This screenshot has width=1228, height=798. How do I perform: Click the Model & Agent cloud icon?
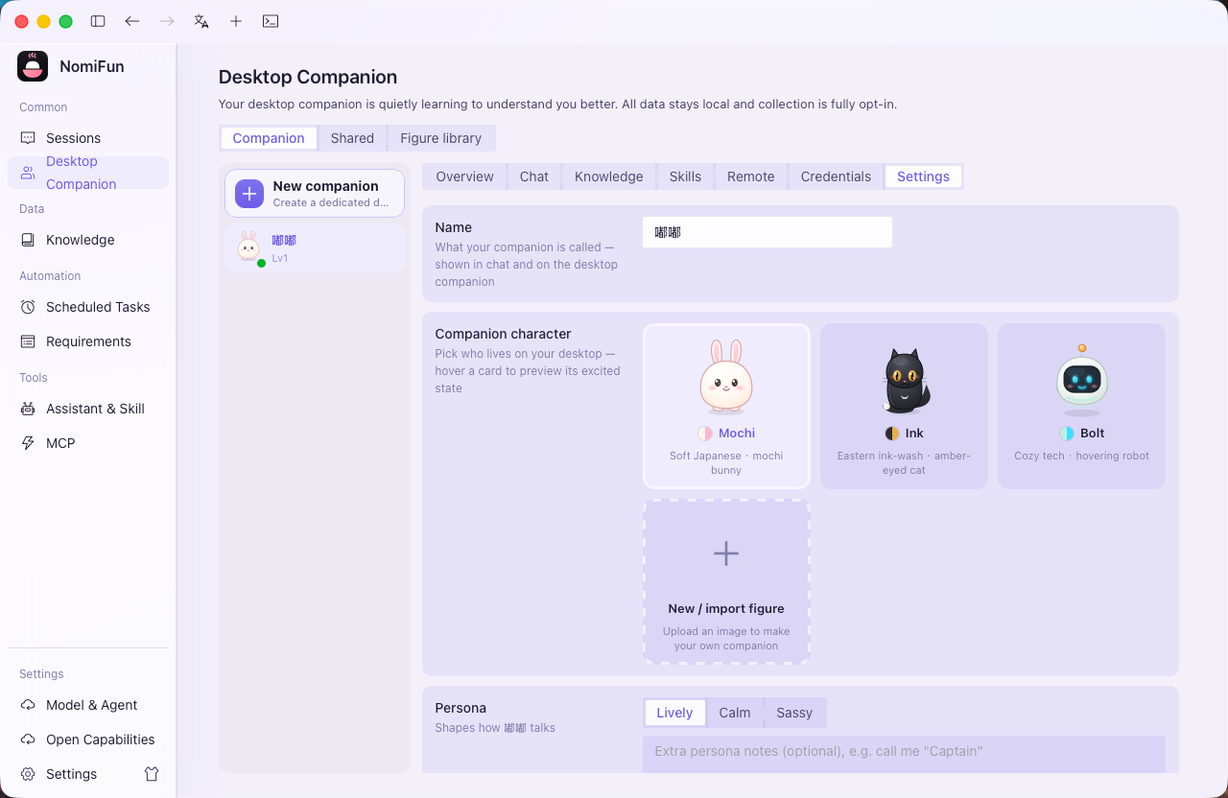point(28,705)
